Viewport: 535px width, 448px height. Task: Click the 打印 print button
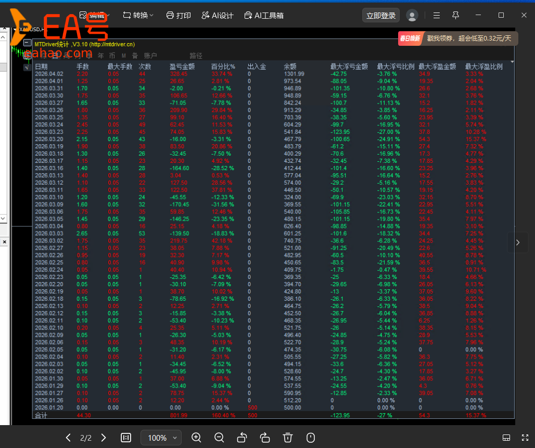pos(178,16)
